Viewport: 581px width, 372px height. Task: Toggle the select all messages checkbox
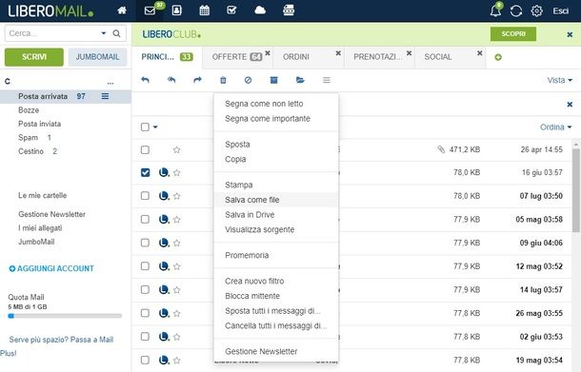pyautogui.click(x=145, y=127)
